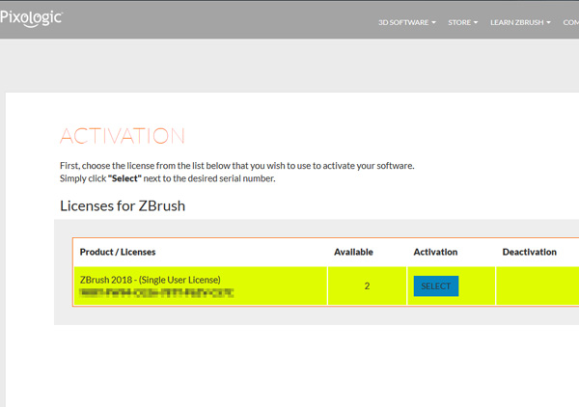579x407 pixels.
Task: Click the ZBrush 2018 Single User License text
Action: pos(151,280)
